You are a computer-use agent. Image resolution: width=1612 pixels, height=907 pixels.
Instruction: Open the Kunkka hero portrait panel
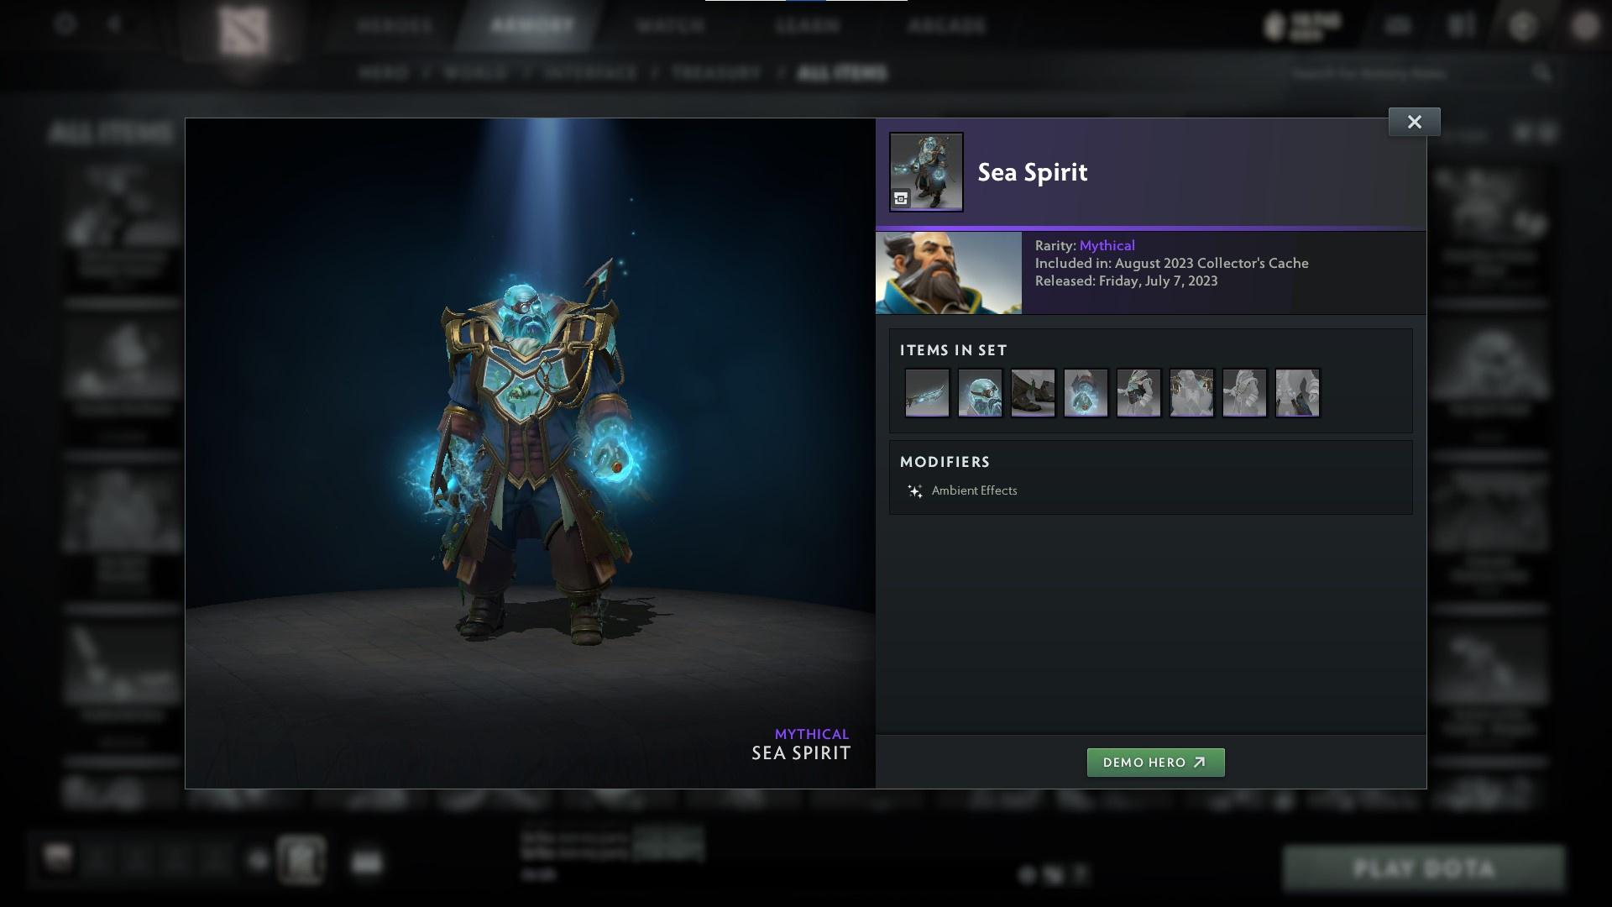pos(949,272)
